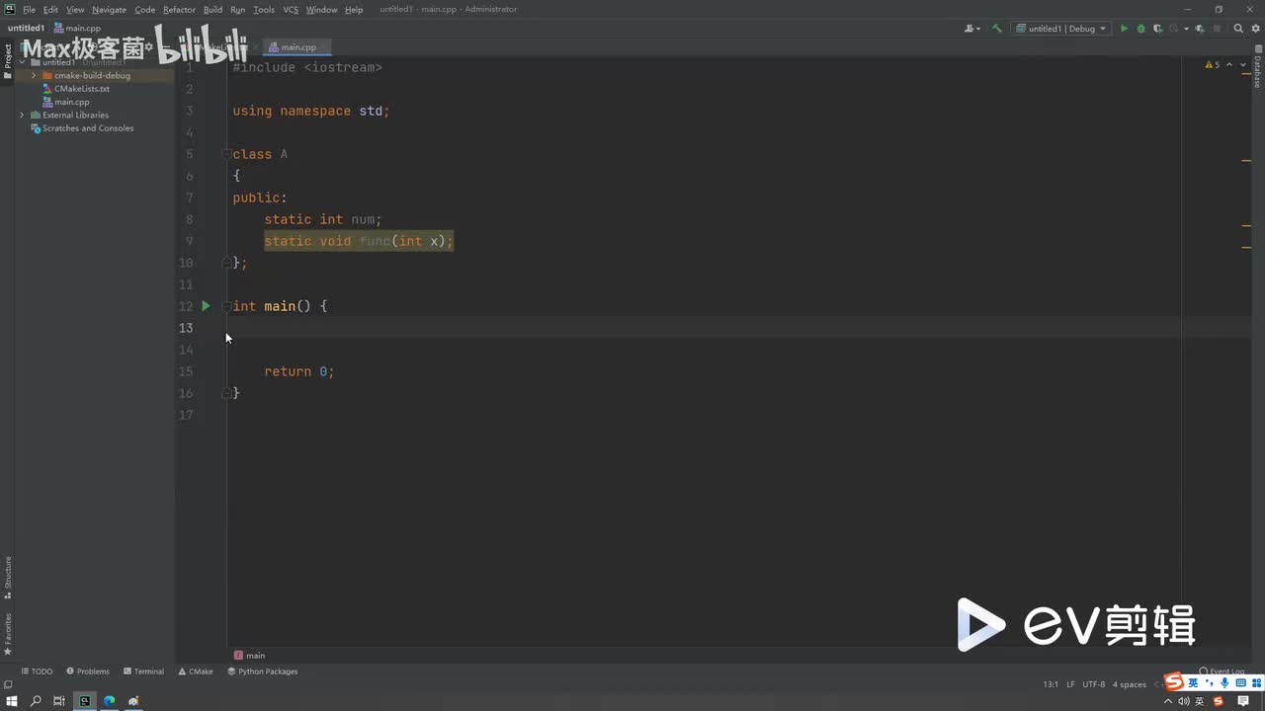Image resolution: width=1265 pixels, height=711 pixels.
Task: Open the Paint app from the taskbar
Action: pyautogui.click(x=133, y=701)
